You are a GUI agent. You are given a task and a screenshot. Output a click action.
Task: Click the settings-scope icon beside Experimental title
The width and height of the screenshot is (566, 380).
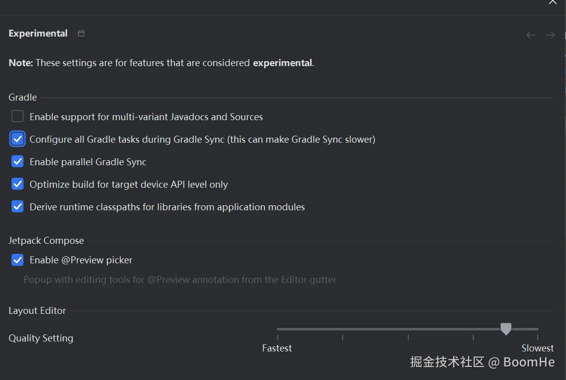pyautogui.click(x=81, y=34)
